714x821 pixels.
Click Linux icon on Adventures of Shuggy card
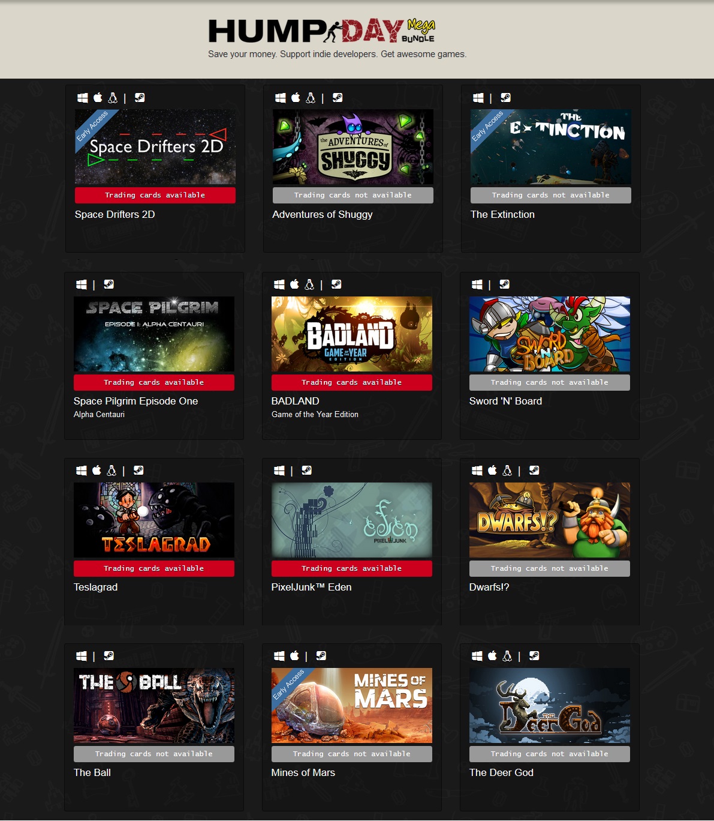coord(310,98)
